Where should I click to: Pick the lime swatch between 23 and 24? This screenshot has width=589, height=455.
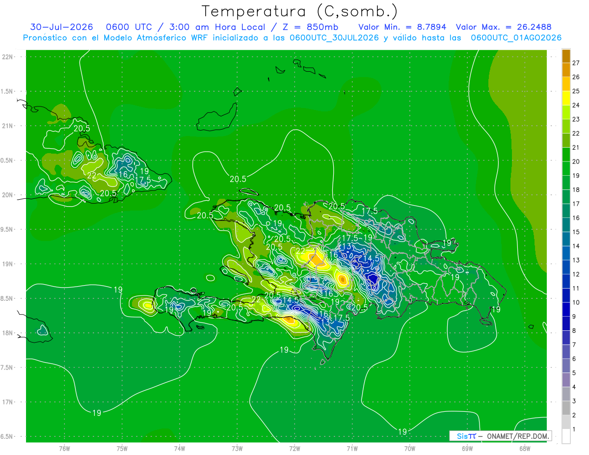click(x=566, y=112)
